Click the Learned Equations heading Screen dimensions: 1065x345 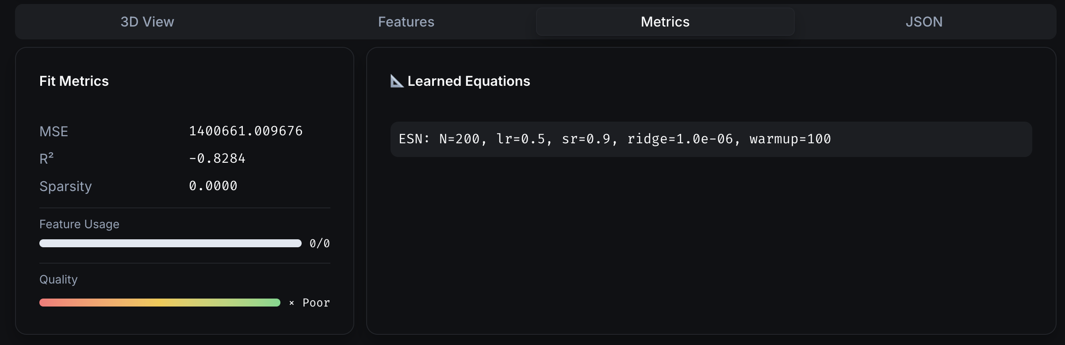(468, 81)
